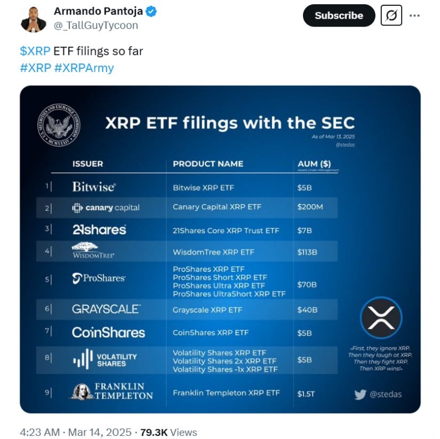Open the @_TallGuyTycoon handle link
This screenshot has height=439, width=440.
pyautogui.click(x=96, y=25)
